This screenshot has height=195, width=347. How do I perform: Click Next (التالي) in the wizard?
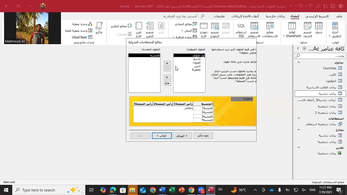pos(162,136)
